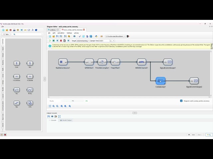The width and height of the screenshot is (213, 159).
Task: Open the BlockEditor path dropdown
Action: pos(115,36)
